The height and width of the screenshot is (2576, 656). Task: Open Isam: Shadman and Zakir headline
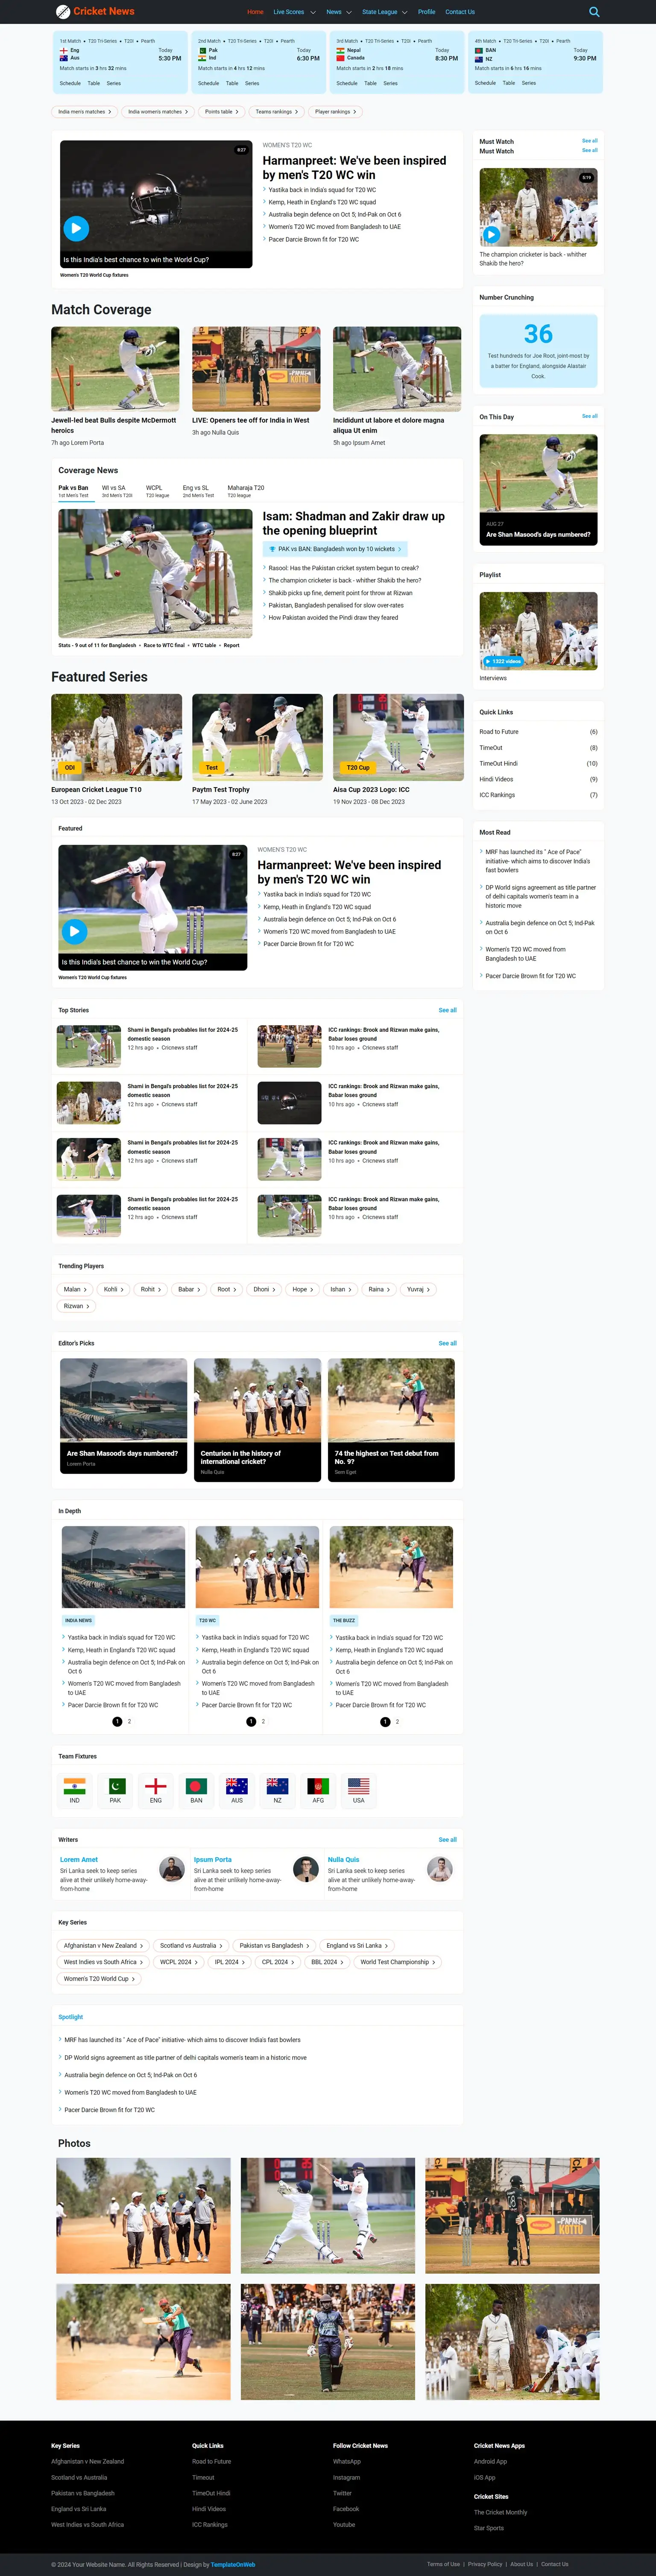(x=354, y=523)
